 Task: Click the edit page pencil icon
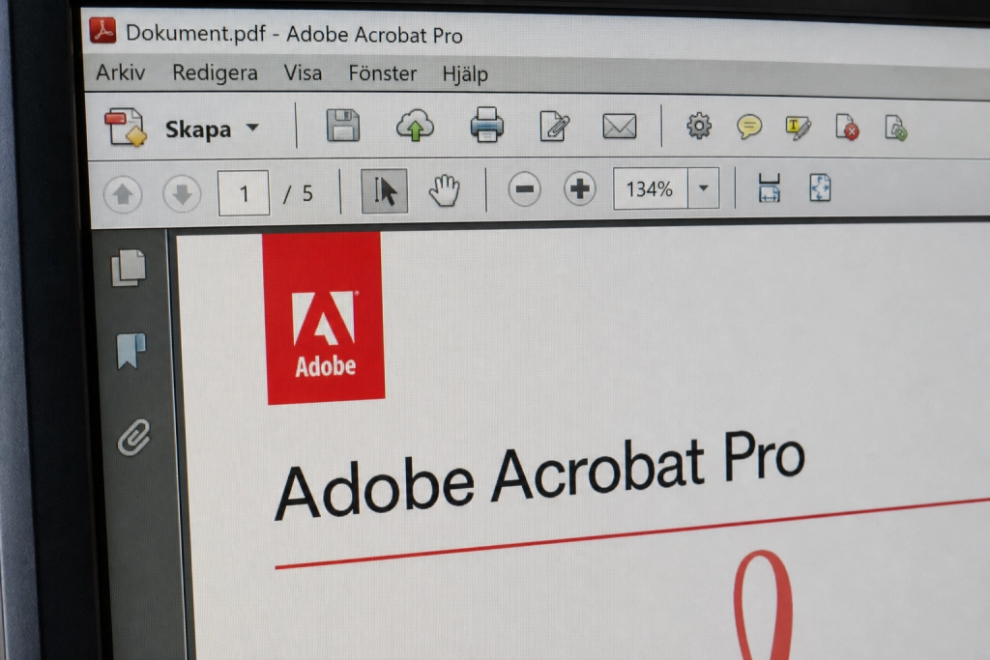[554, 125]
